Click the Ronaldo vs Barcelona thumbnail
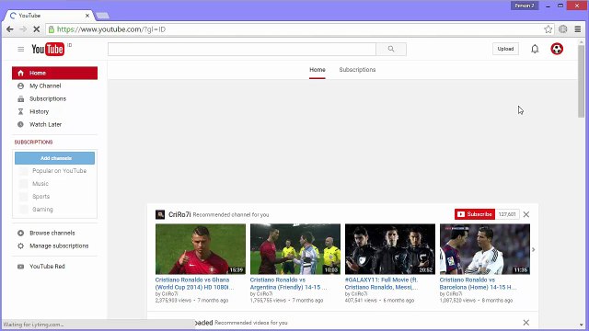589x331 pixels. pyautogui.click(x=485, y=249)
